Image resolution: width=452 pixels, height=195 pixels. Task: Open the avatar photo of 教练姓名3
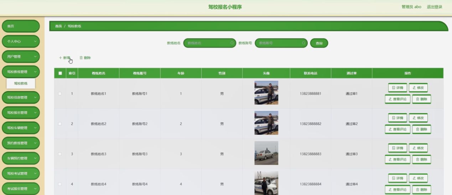[266, 153]
